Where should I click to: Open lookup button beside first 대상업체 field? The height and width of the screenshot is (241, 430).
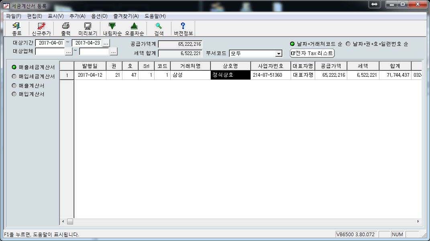pyautogui.click(x=69, y=51)
